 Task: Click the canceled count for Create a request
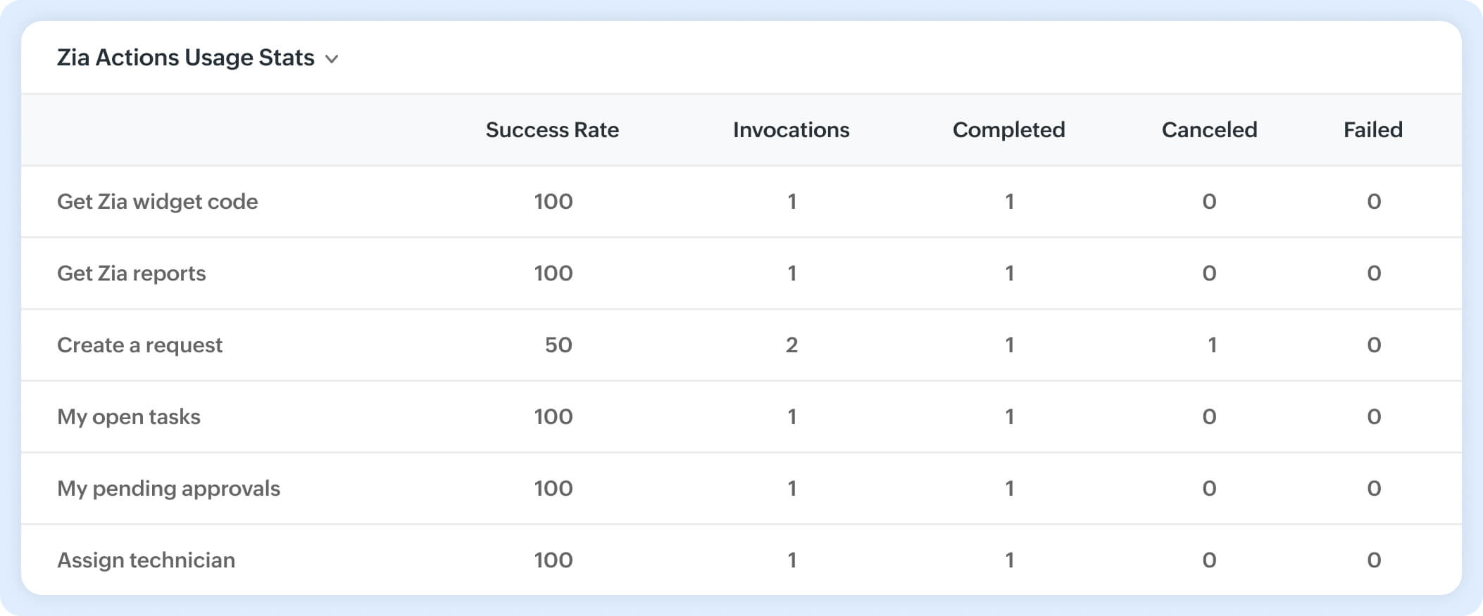[1212, 345]
